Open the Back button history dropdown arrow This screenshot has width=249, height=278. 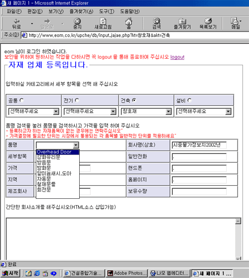click(x=32, y=23)
